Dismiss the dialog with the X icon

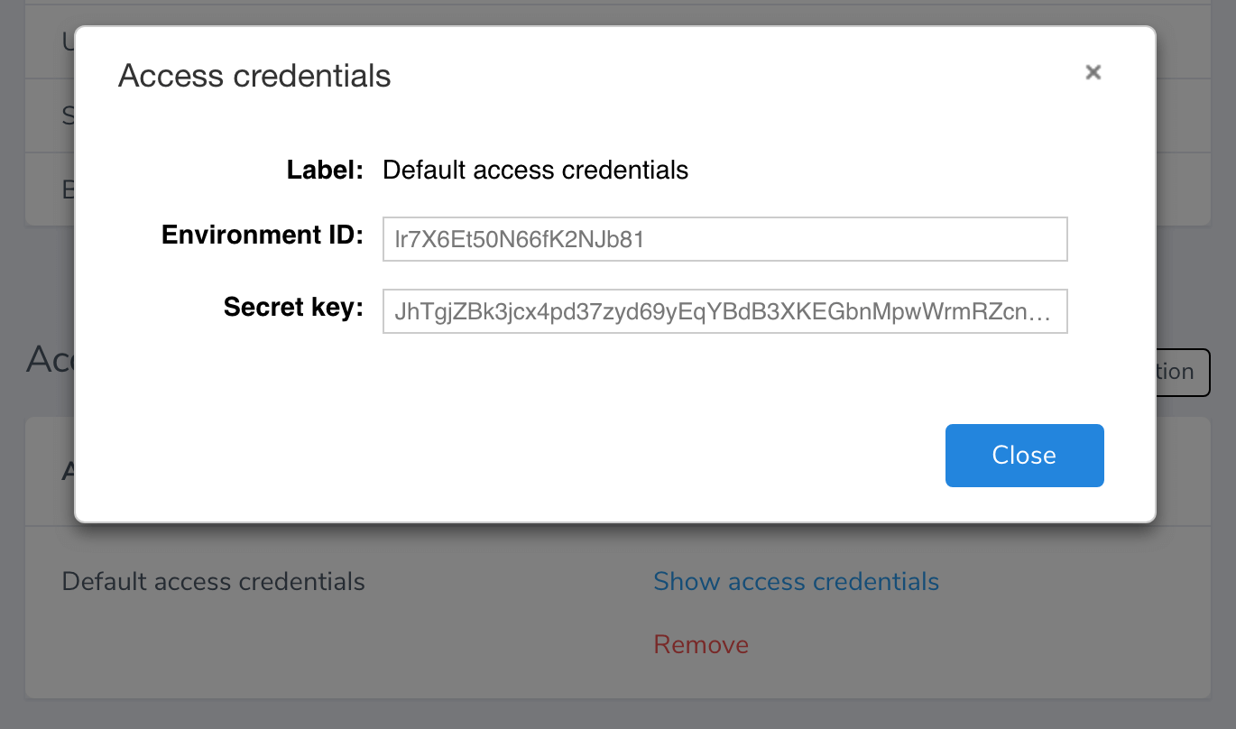(1093, 72)
